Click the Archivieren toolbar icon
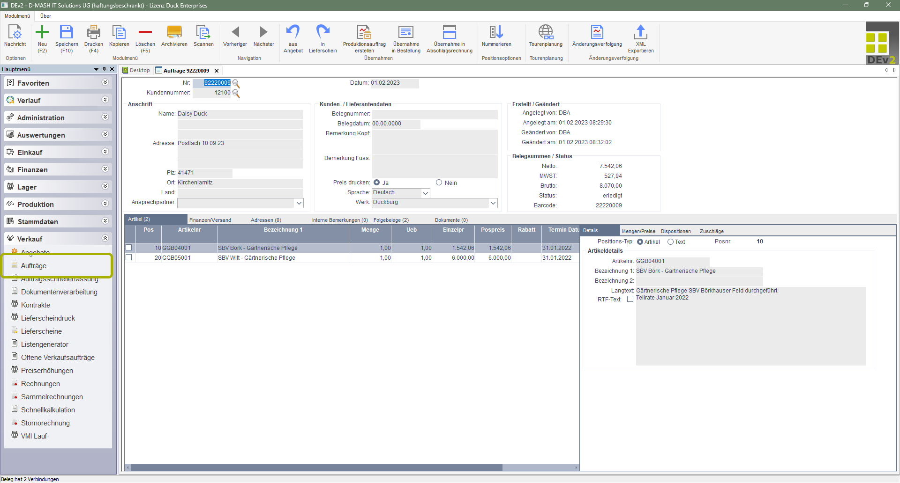The width and height of the screenshot is (900, 483). 174,33
